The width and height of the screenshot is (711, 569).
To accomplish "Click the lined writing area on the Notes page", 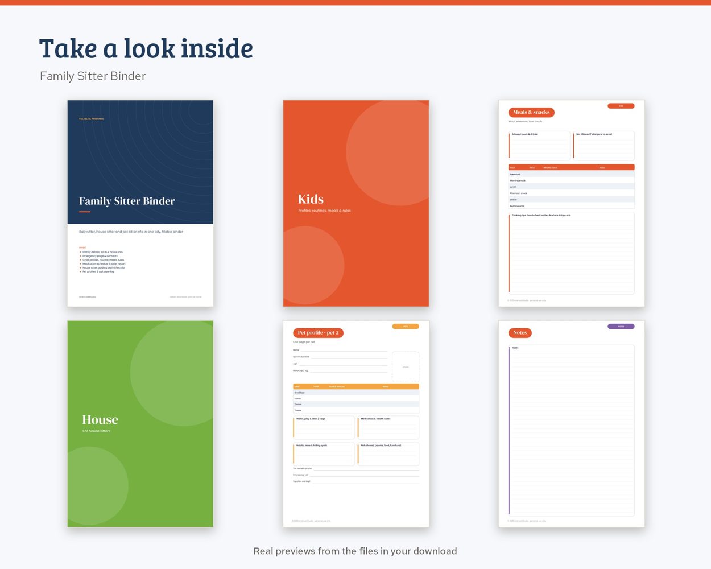I will point(571,430).
